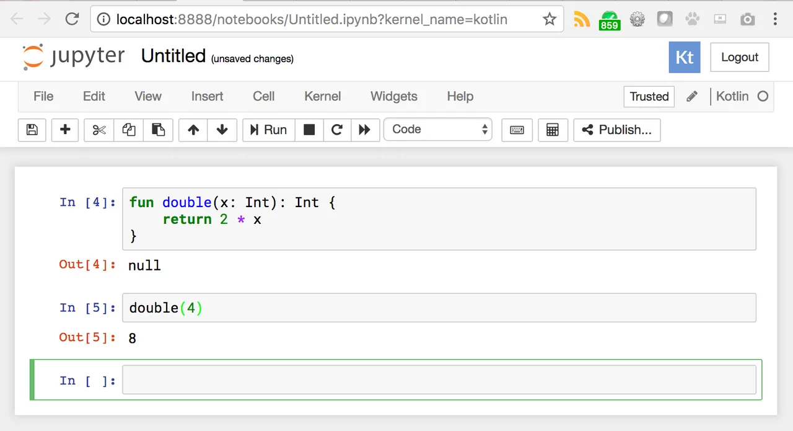Open the Kernel menu
This screenshot has height=431, width=793.
point(323,96)
